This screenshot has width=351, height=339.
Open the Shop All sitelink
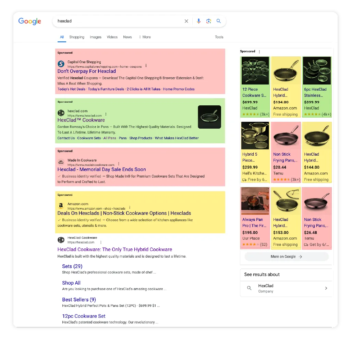pyautogui.click(x=71, y=283)
